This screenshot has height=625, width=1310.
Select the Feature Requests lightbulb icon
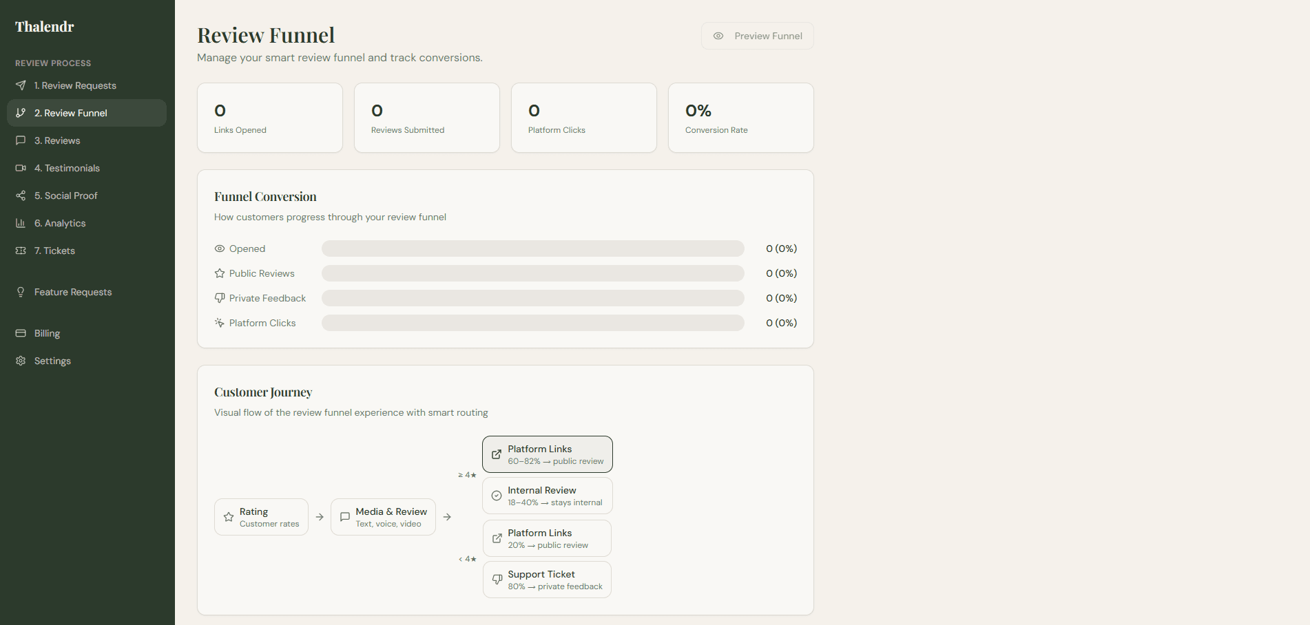coord(21,292)
